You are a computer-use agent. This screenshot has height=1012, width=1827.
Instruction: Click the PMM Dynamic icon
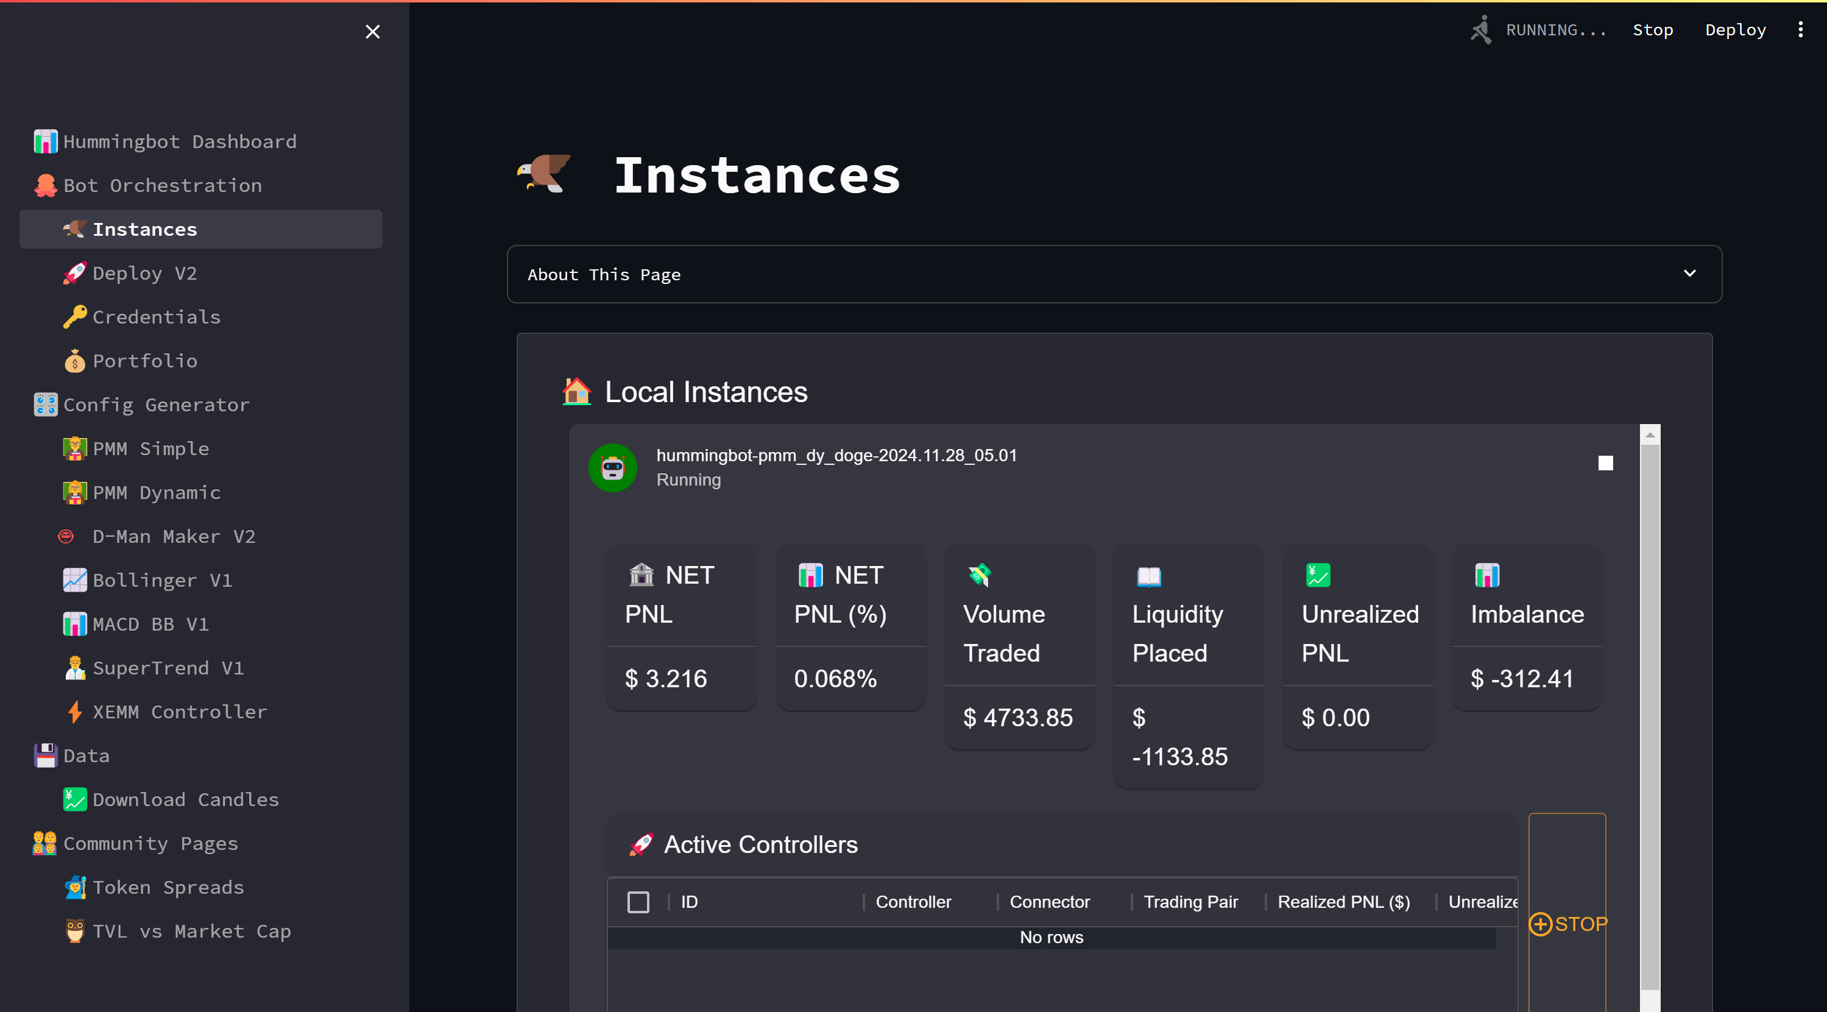click(74, 493)
